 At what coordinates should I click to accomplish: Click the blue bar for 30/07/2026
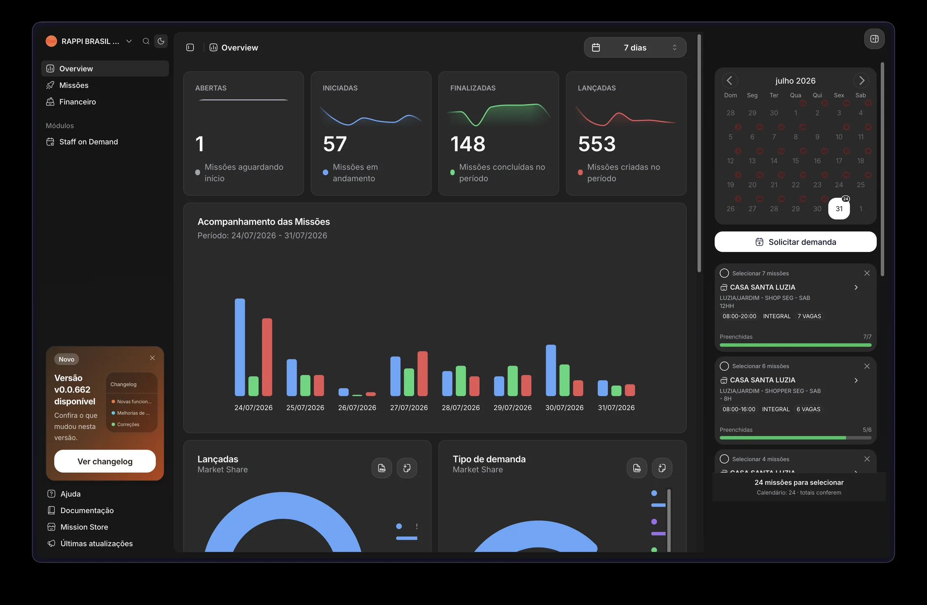tap(551, 370)
